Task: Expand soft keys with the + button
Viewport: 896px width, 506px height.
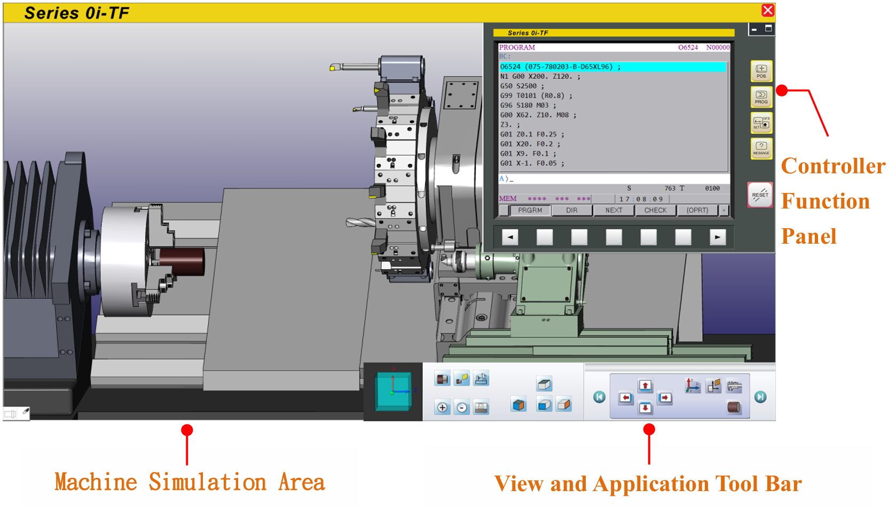Action: (724, 211)
